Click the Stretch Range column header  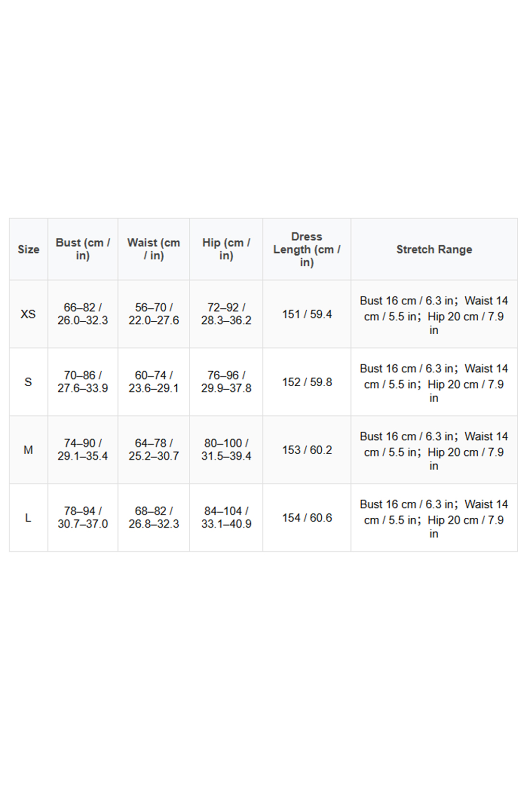point(434,249)
